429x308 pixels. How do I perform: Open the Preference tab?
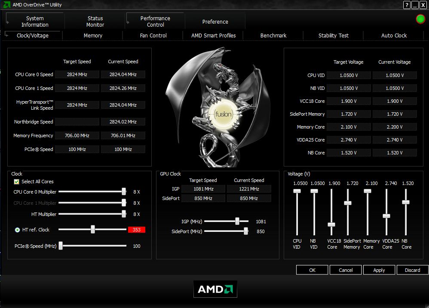click(x=215, y=21)
